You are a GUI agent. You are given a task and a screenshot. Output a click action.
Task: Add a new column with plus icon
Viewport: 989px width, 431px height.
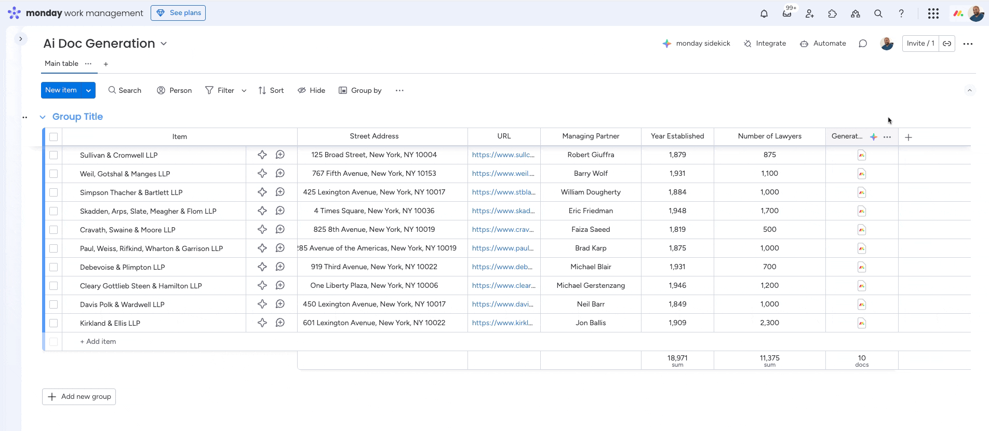point(908,137)
